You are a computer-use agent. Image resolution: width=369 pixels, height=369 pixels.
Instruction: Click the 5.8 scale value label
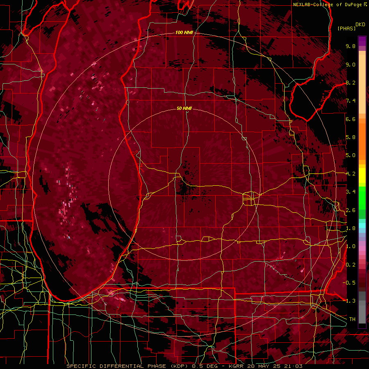click(x=351, y=137)
